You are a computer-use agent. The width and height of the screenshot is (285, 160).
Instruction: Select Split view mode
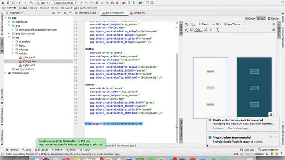pos(261,18)
